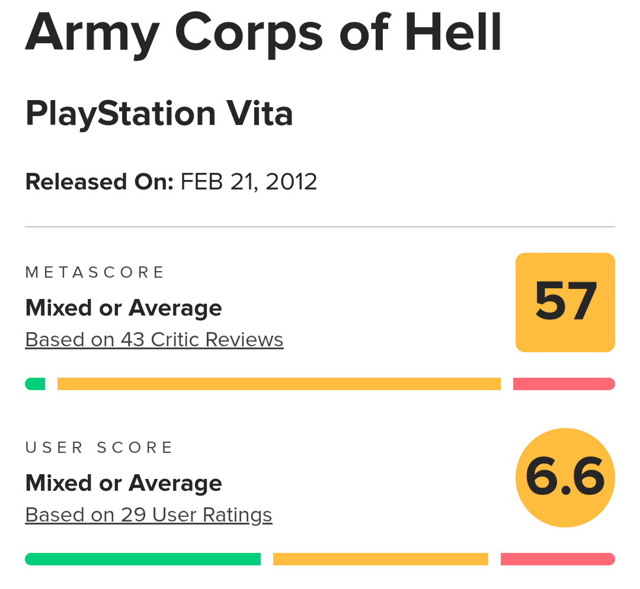Click the 6.6 user score circle
640x589 pixels.
pyautogui.click(x=565, y=477)
